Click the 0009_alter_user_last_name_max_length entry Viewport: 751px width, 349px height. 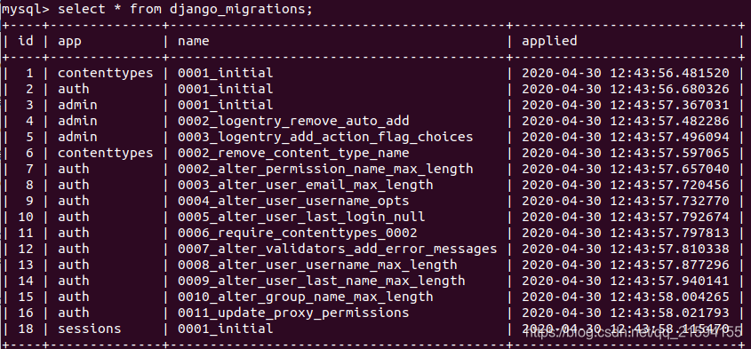click(x=322, y=281)
